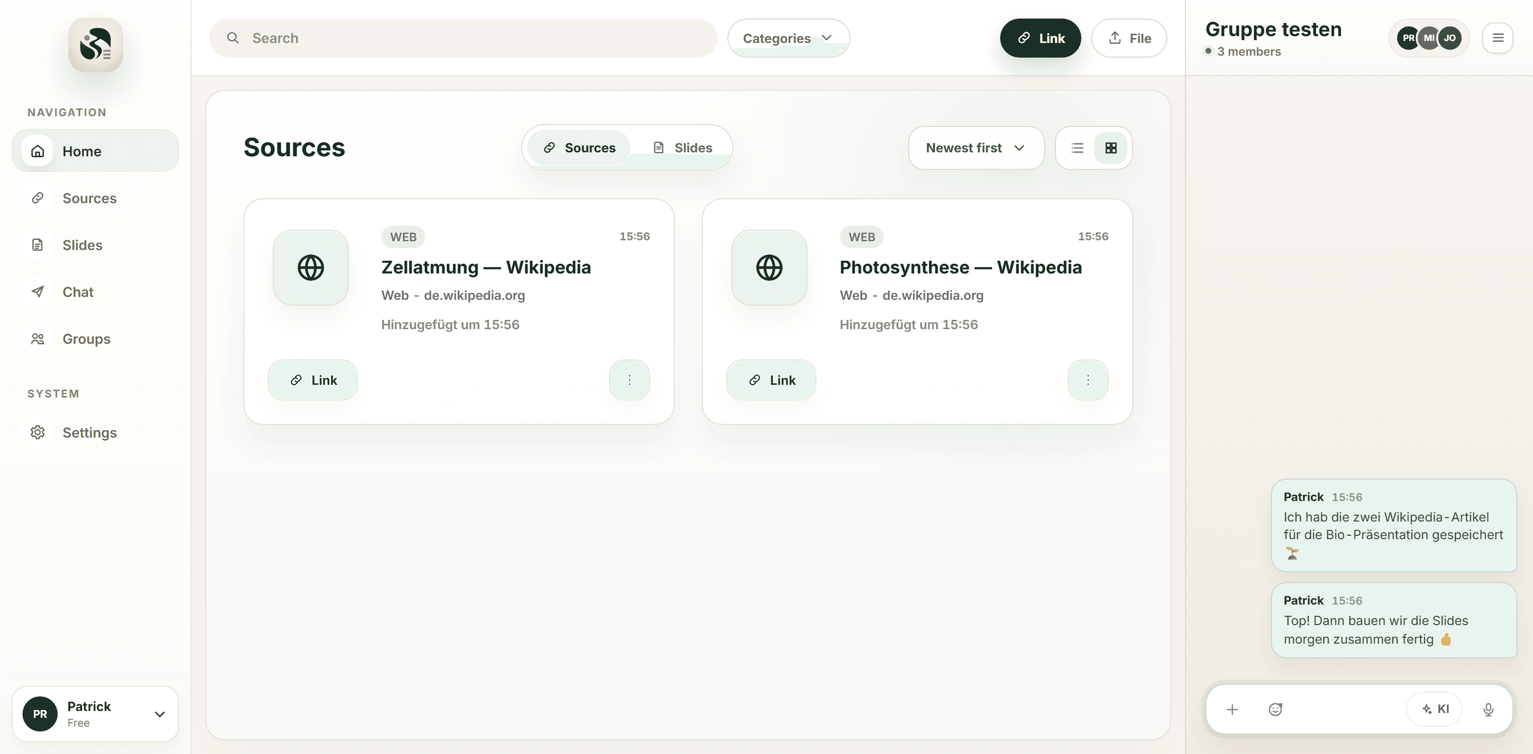Open Groups in sidebar navigation

tap(95, 339)
